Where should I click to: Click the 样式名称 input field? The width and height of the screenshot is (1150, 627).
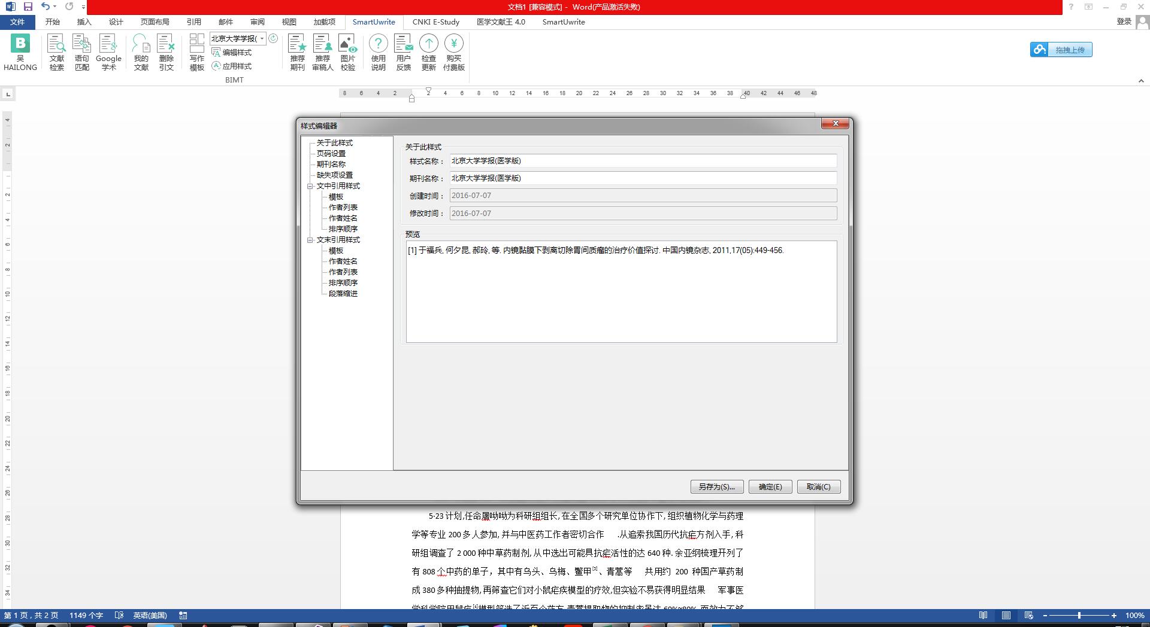(x=643, y=161)
